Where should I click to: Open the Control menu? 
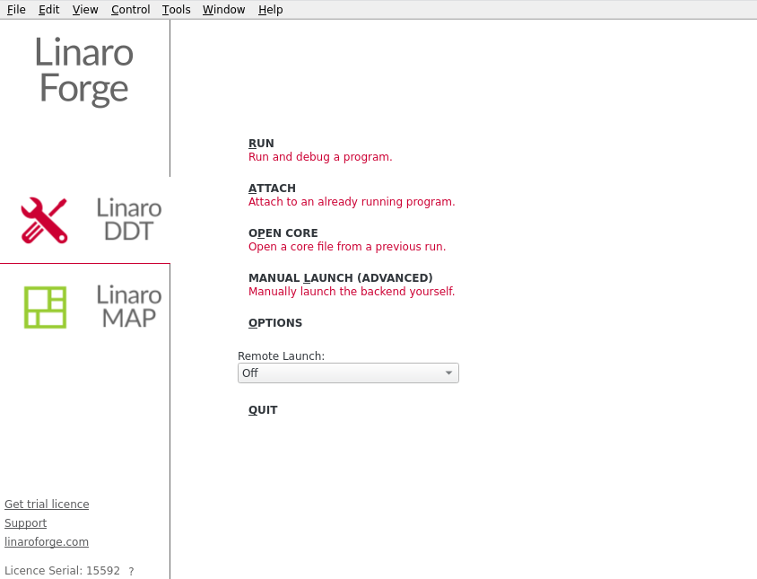coord(130,10)
